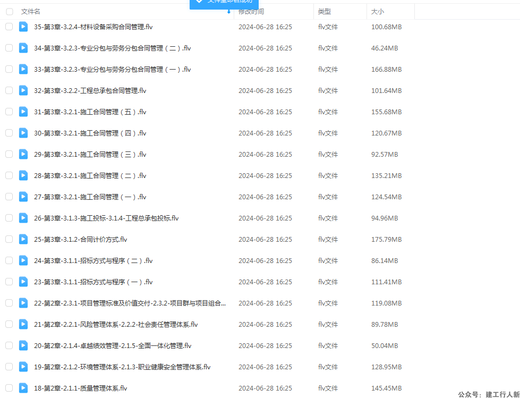The image size is (520, 398).
Task: Click the video icon for file 22 项目管理标准及价值交付
Action: tap(23, 303)
